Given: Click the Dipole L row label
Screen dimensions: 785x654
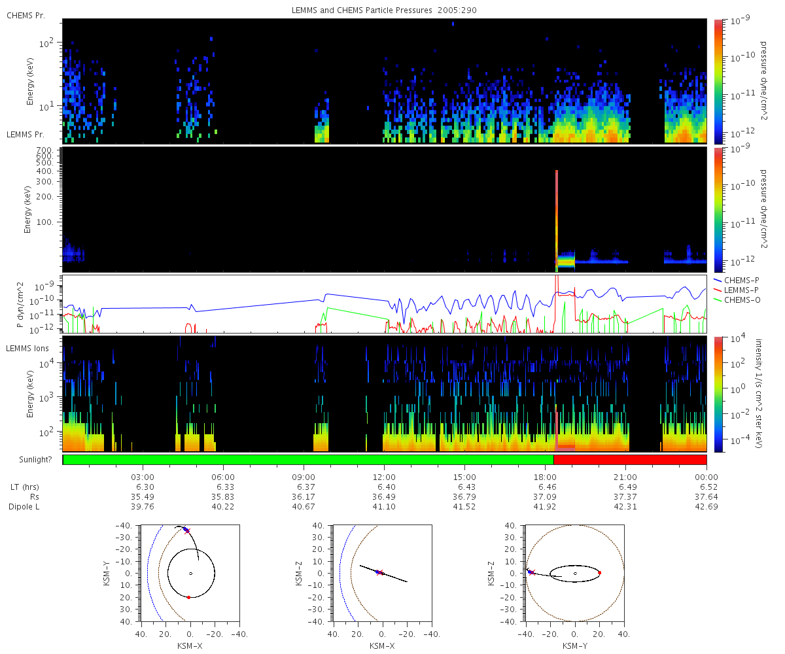Looking at the screenshot, I should [x=26, y=507].
